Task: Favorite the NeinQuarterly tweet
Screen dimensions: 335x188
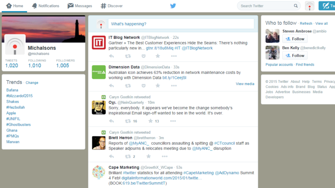Action: pyautogui.click(x=150, y=121)
